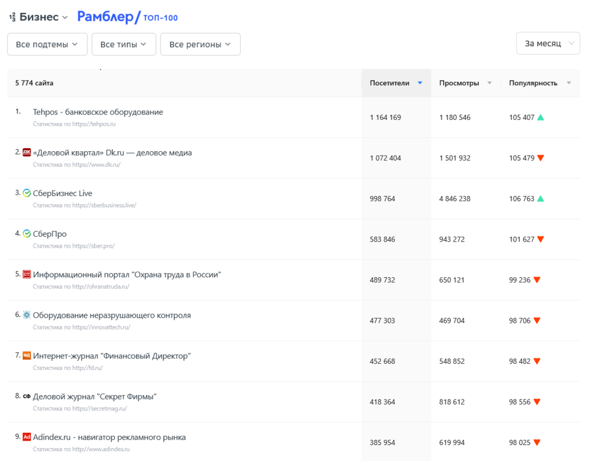Open Деловой журнал "Секрет Фирмы" entry
Image resolution: width=589 pixels, height=461 pixels.
(x=95, y=396)
